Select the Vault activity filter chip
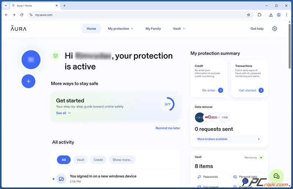 pos(80,160)
